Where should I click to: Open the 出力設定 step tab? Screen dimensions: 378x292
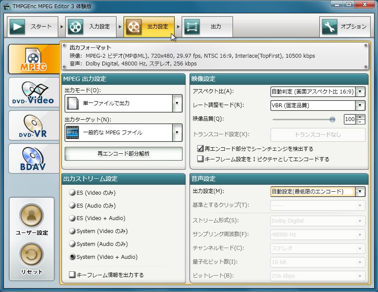coord(149,27)
